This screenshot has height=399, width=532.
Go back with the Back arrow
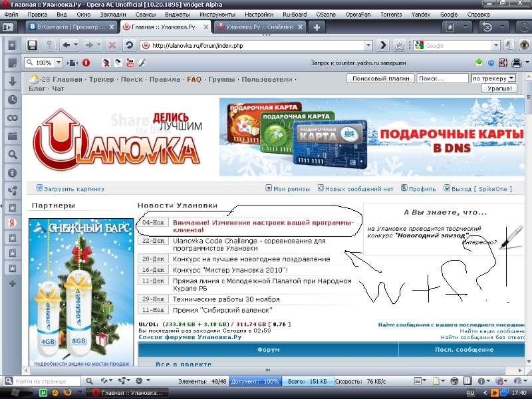coord(66,45)
